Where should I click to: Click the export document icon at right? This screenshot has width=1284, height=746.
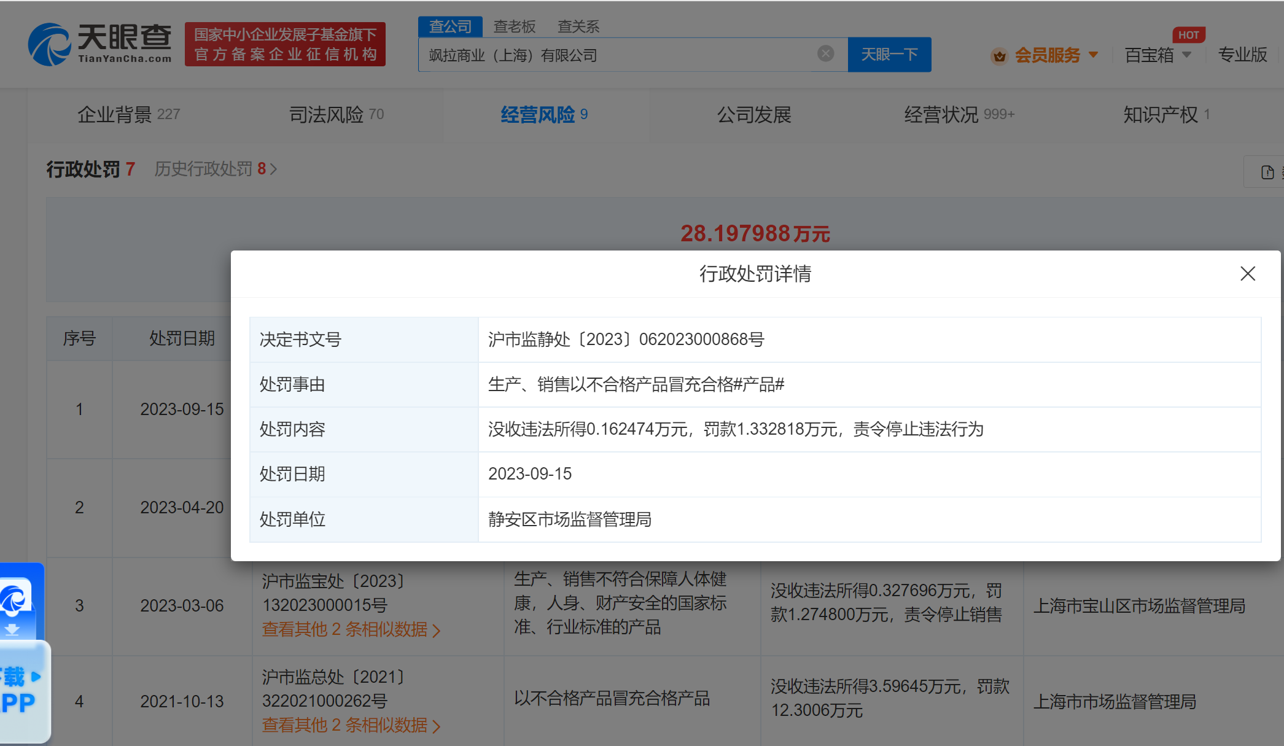(1267, 172)
